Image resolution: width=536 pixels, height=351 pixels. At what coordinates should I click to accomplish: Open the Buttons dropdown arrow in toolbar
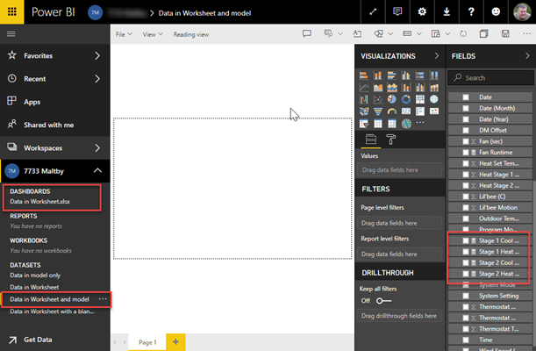point(419,34)
